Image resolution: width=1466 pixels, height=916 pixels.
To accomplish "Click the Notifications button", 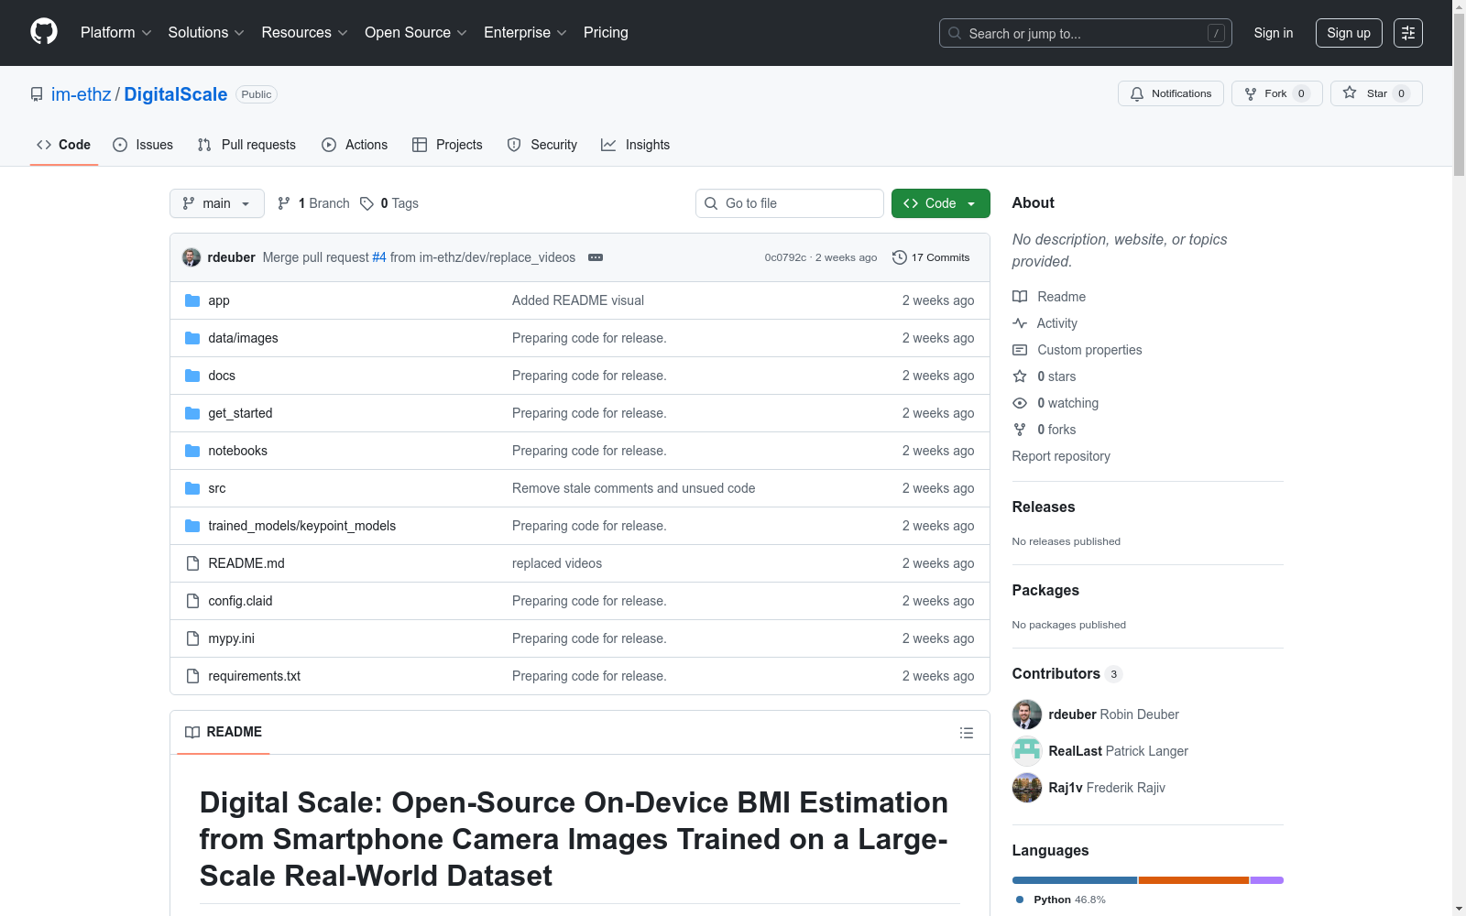I will point(1171,93).
